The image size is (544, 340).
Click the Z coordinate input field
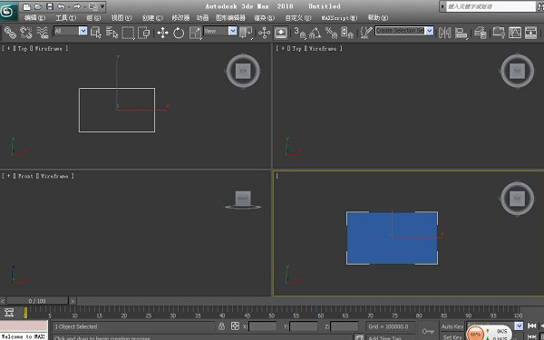tap(345, 326)
